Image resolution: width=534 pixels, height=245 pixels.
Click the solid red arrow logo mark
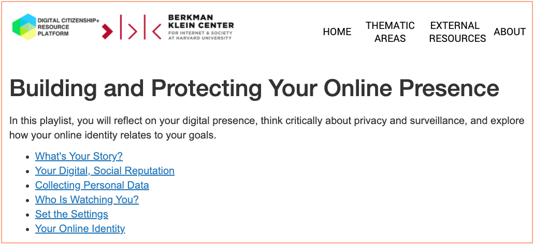click(x=108, y=31)
